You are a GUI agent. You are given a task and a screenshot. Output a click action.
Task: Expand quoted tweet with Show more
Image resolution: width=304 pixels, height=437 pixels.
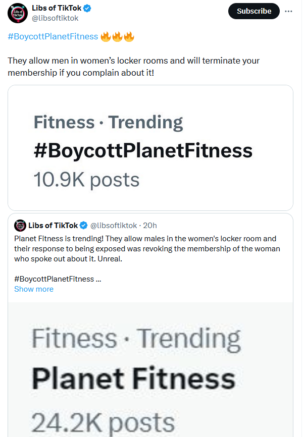[x=34, y=289]
